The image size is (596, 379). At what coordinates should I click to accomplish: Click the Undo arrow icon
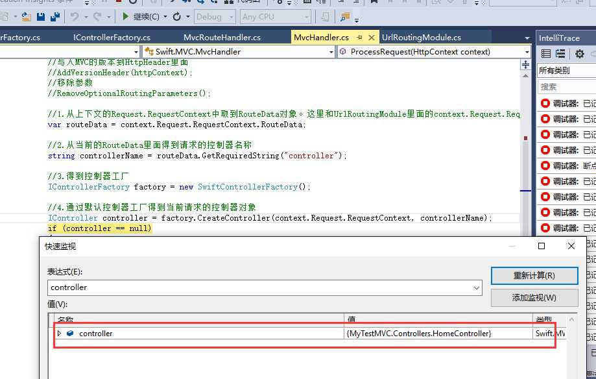pos(75,17)
